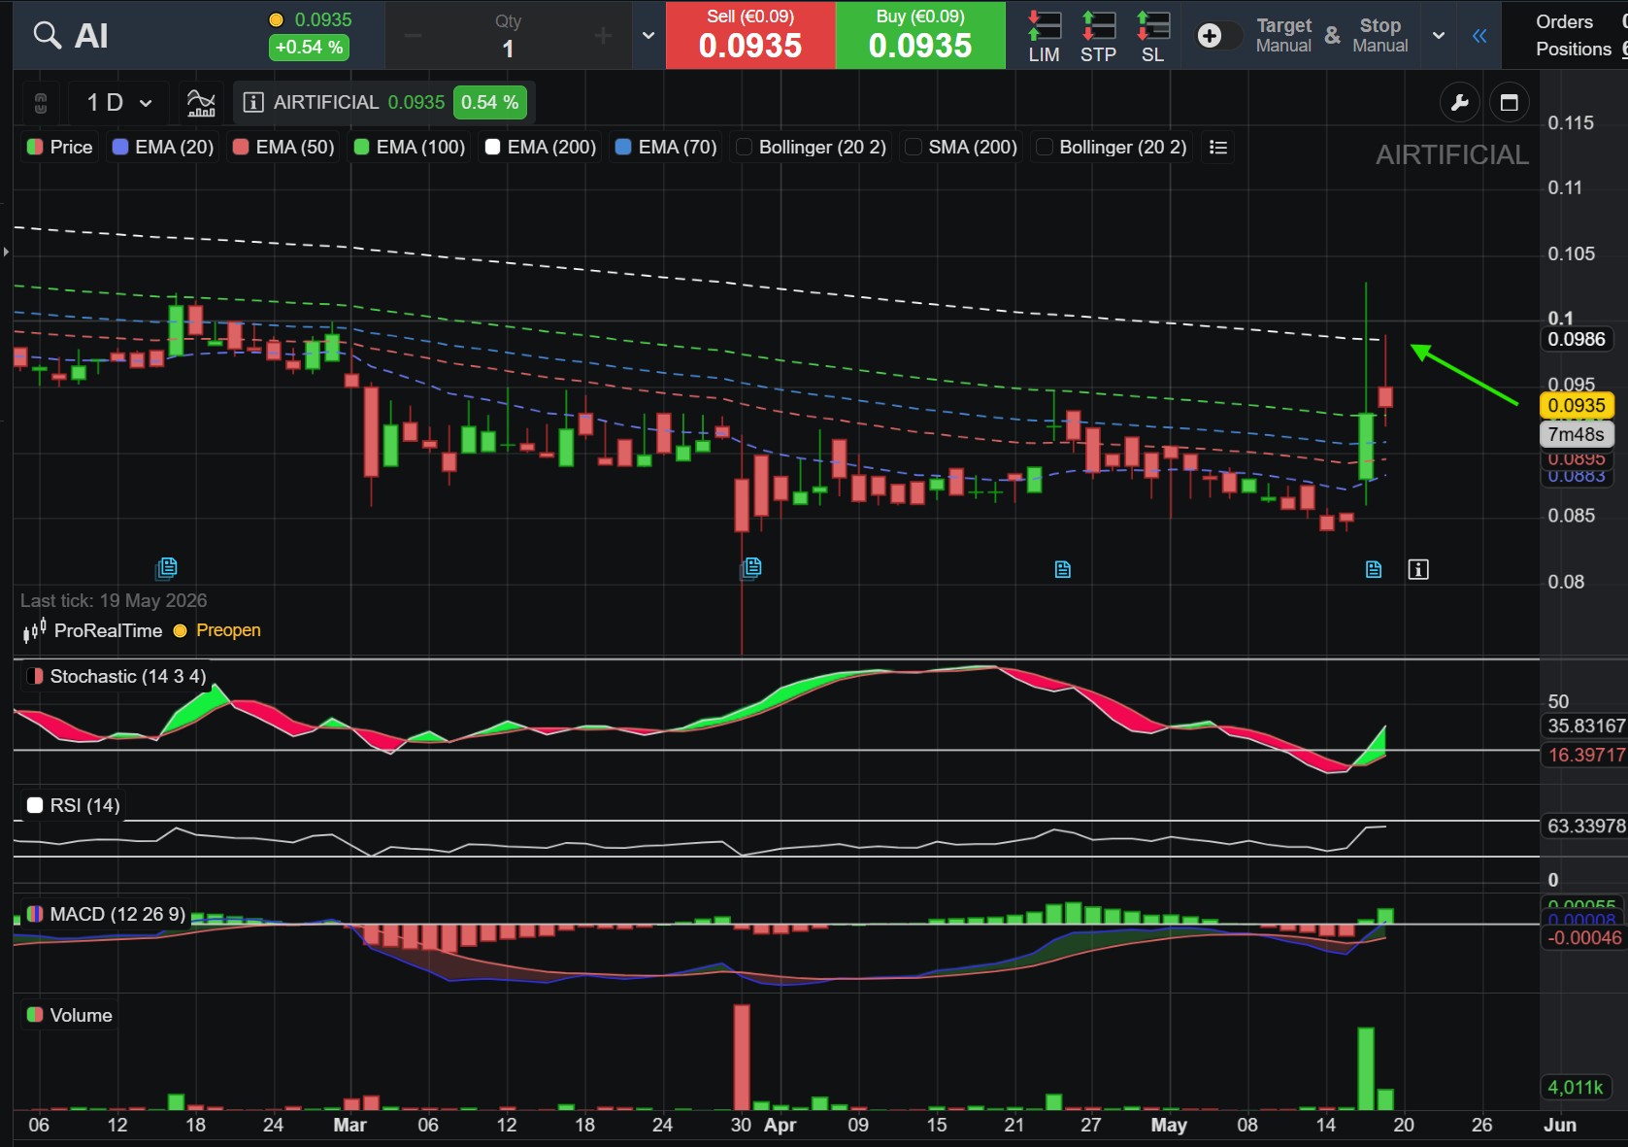Toggle the Target & Stop switch

tap(1218, 36)
